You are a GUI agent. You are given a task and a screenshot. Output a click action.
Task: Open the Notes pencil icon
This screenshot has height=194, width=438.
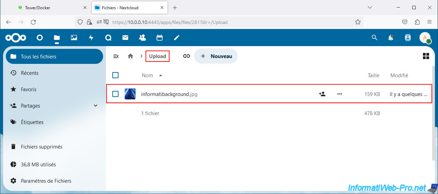[x=177, y=38]
